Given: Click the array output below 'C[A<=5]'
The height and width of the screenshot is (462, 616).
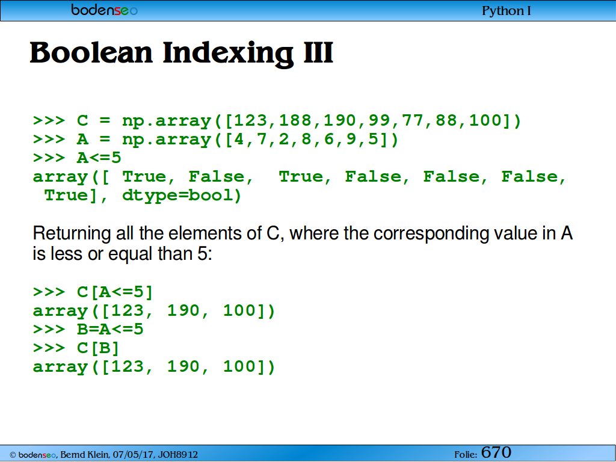Looking at the screenshot, I should click(154, 311).
